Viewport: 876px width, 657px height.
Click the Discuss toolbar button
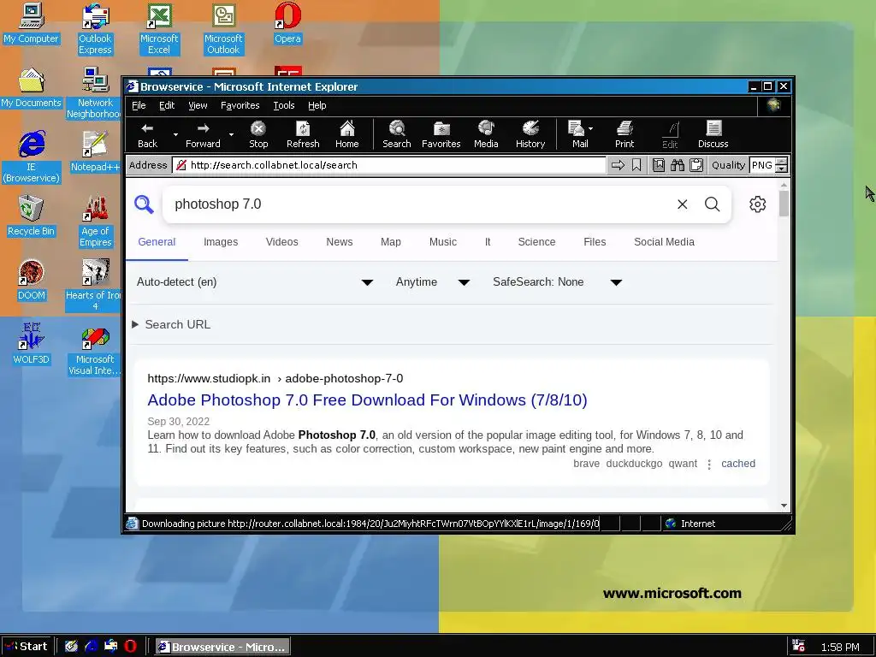pyautogui.click(x=713, y=134)
